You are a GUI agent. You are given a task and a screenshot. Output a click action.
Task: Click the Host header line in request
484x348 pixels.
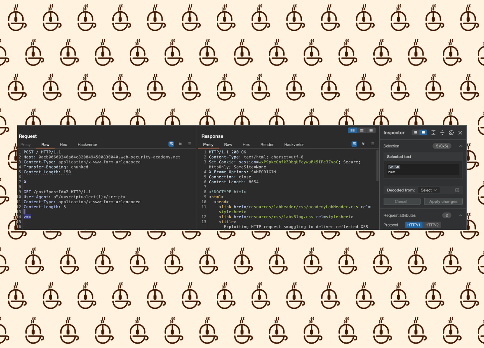tap(102, 157)
